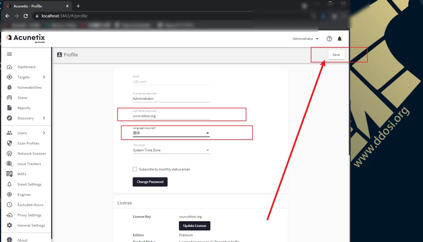Open the Time Zone dropdown
Screen dimensions: 423x242
coord(171,150)
